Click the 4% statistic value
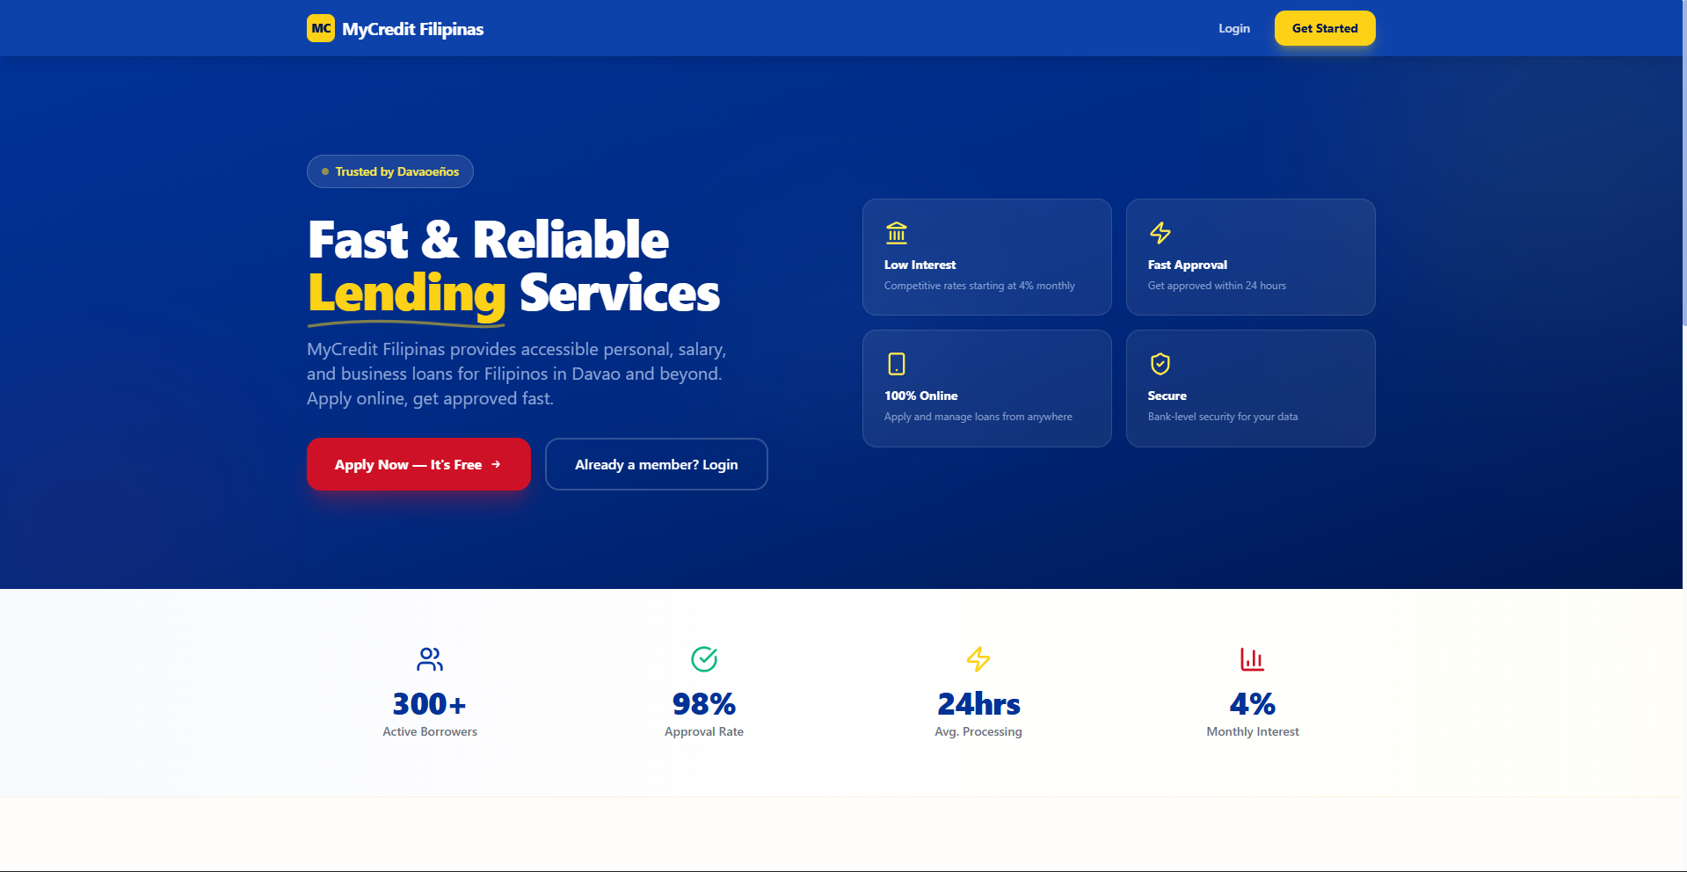Viewport: 1687px width, 872px height. (x=1253, y=704)
